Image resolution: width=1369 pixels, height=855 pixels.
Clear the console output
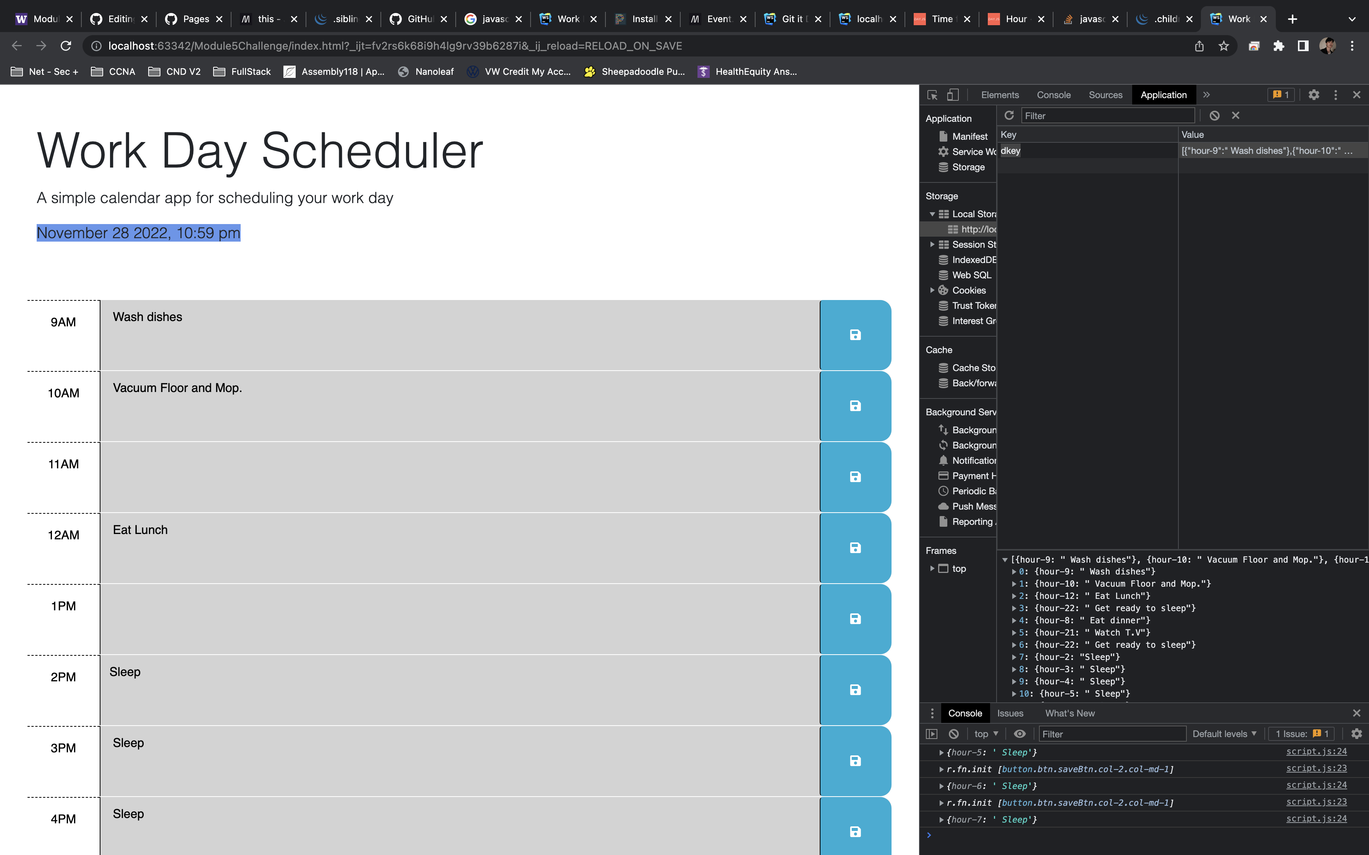(954, 733)
